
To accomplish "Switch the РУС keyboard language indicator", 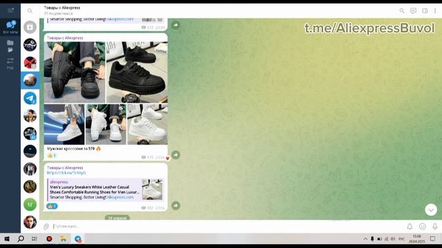I will 402,239.
